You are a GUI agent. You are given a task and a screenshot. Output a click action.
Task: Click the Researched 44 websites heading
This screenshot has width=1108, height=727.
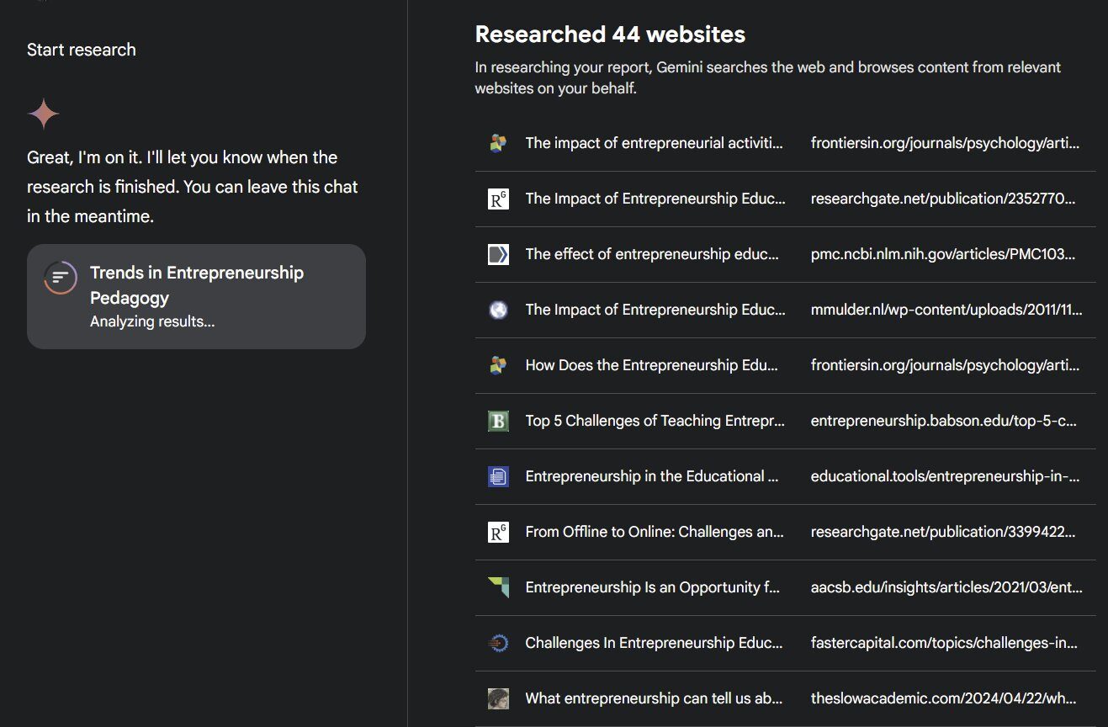click(610, 34)
